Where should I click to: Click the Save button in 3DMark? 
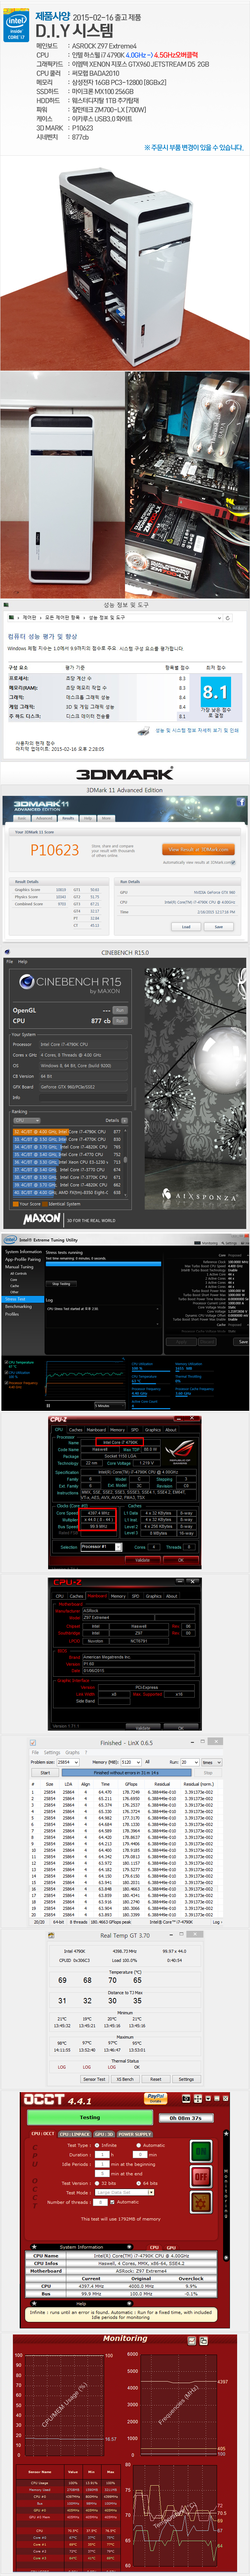coord(219,926)
